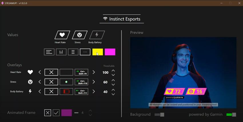Click the Ctrl+Shift+F11 hotkey box
Image resolution: width=243 pixels, height=122 pixels.
tap(81, 91)
